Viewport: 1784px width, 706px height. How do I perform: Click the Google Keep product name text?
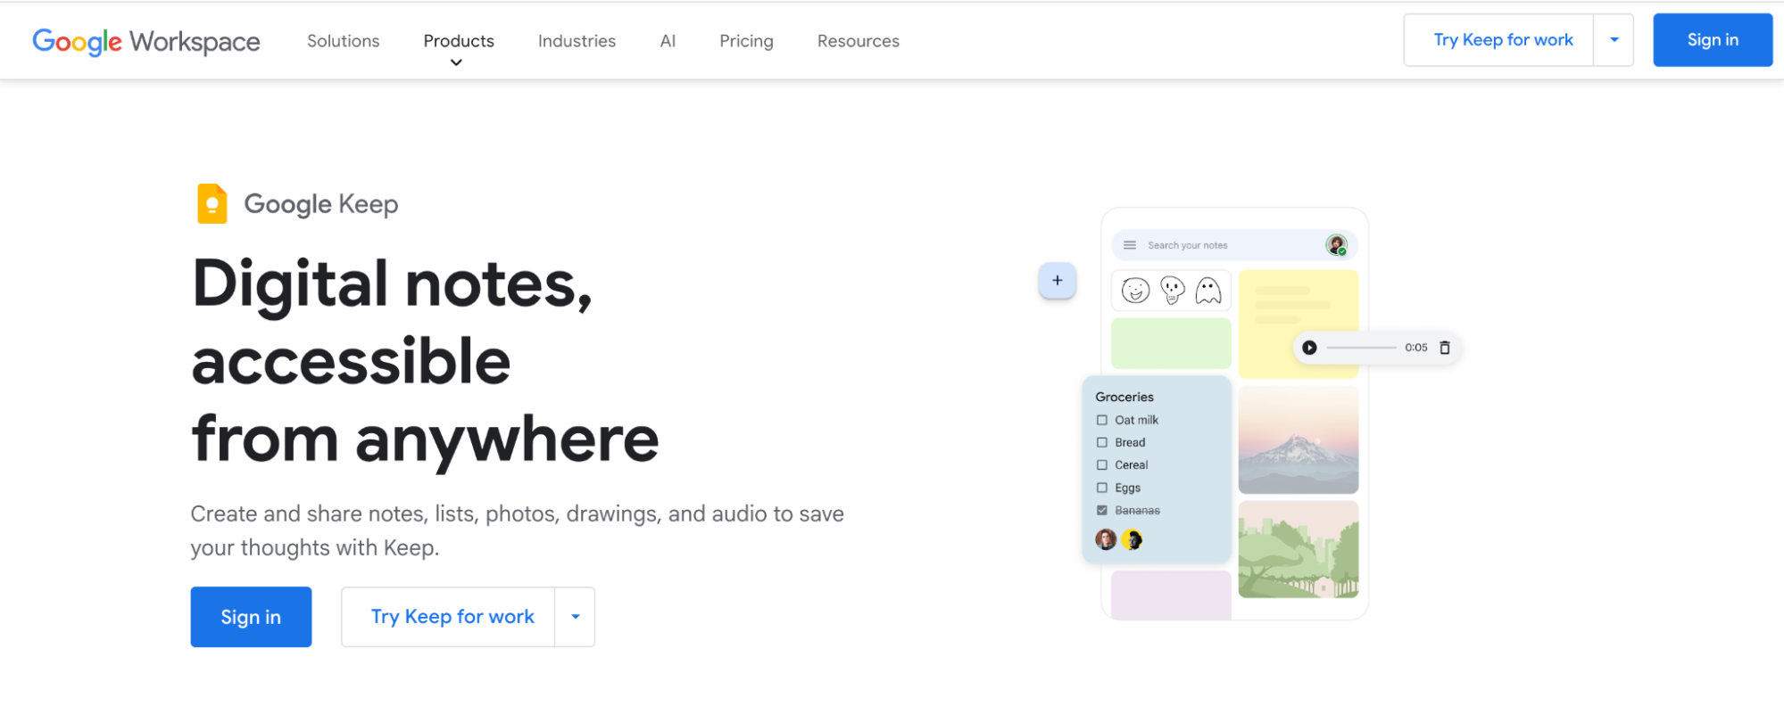(x=321, y=204)
